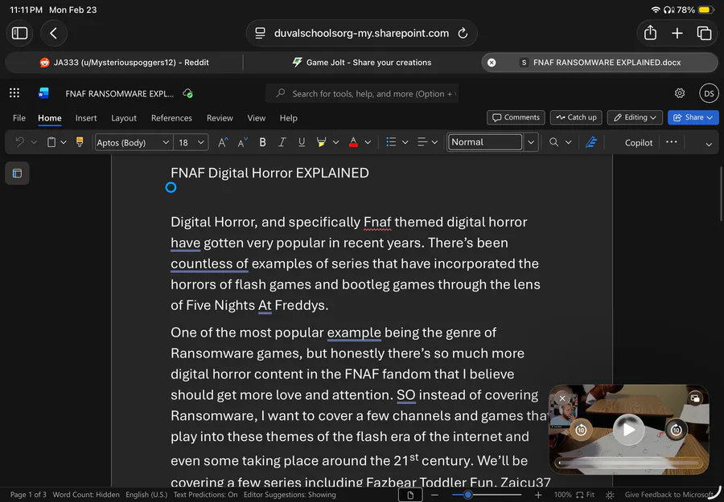Viewport: 724px width, 502px height.
Task: Open a new browser tab with plus
Action: coord(677,33)
